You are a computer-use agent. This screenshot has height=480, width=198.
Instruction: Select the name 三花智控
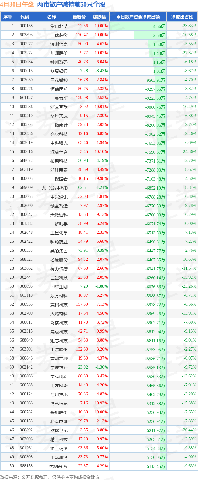[x=59, y=80]
